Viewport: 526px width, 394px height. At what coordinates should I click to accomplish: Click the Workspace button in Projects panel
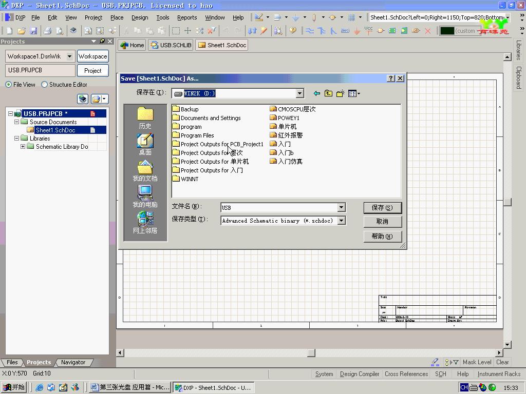pyautogui.click(x=92, y=56)
